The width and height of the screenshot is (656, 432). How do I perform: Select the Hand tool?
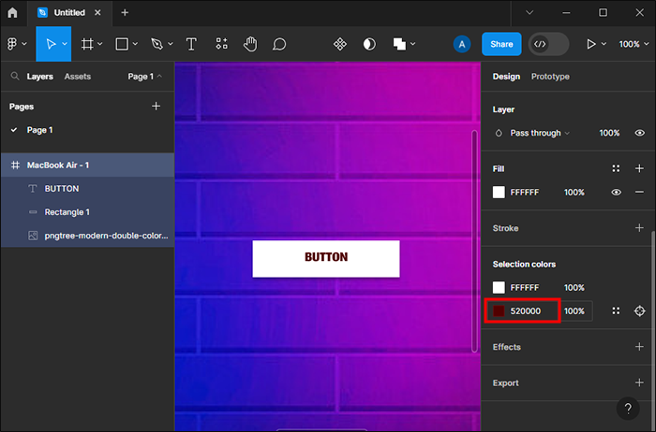point(250,44)
